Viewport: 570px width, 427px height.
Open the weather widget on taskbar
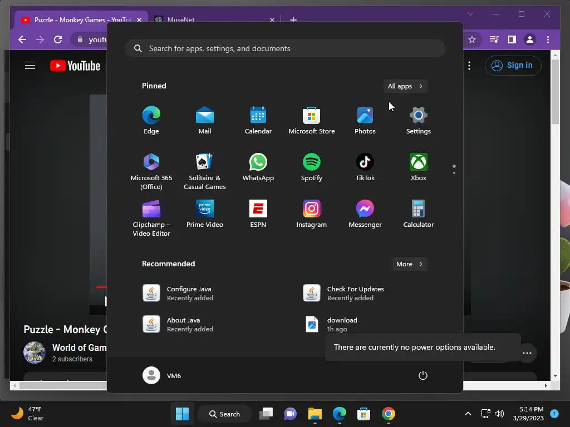pos(27,414)
